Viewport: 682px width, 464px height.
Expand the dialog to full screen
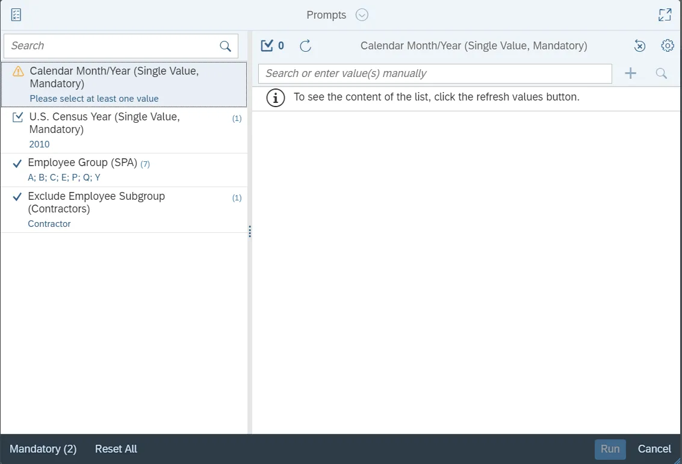(x=665, y=15)
